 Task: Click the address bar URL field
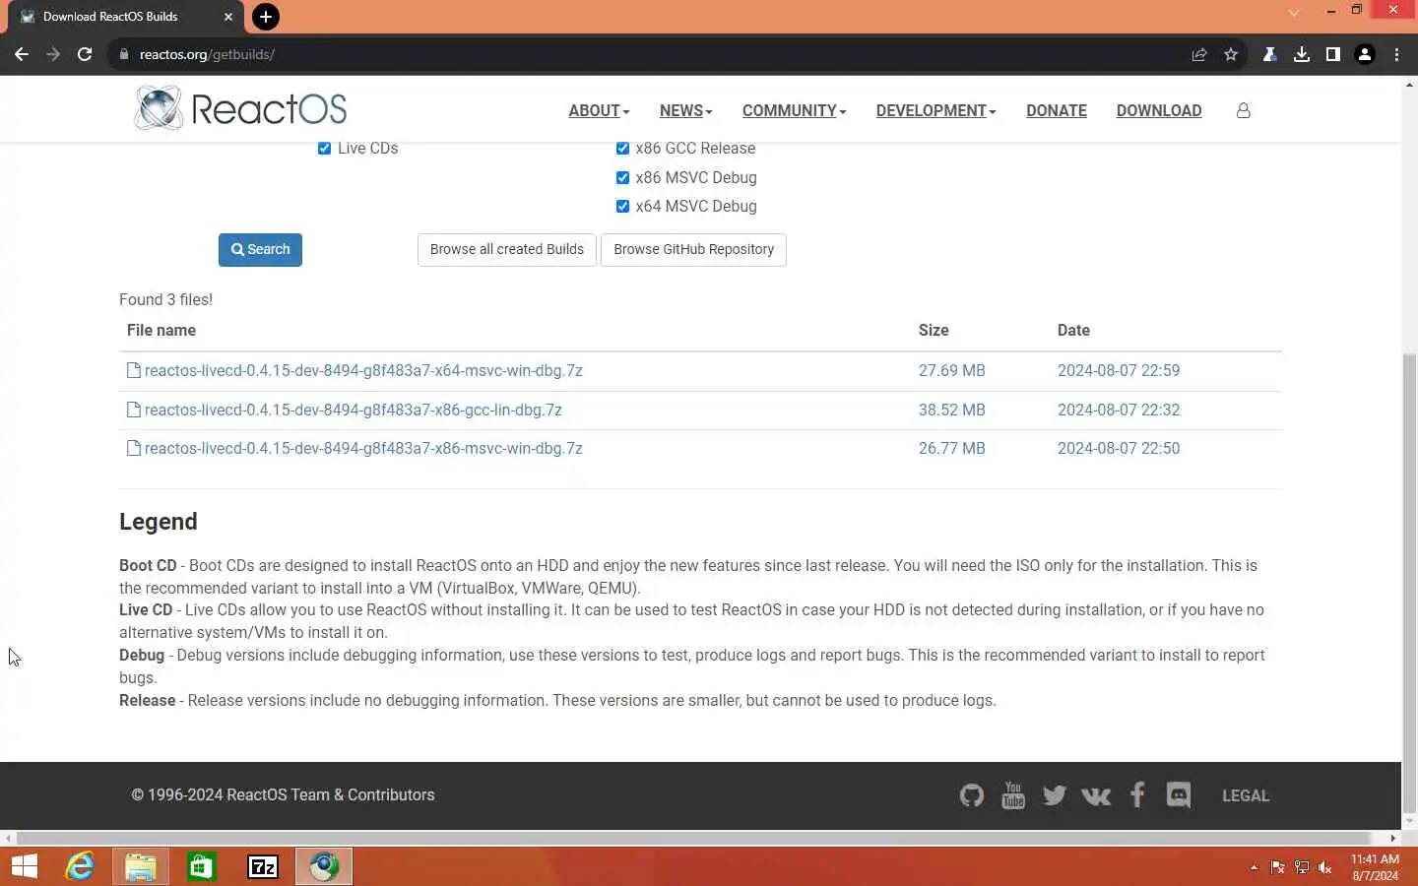pos(650,54)
